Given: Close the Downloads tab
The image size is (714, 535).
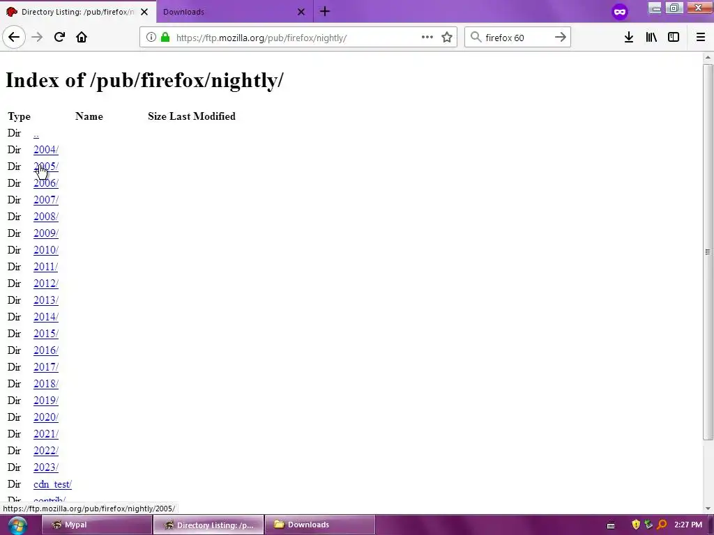Looking at the screenshot, I should (301, 12).
